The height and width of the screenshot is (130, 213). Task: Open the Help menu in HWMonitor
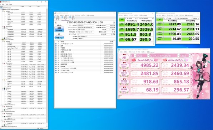tap(10, 4)
